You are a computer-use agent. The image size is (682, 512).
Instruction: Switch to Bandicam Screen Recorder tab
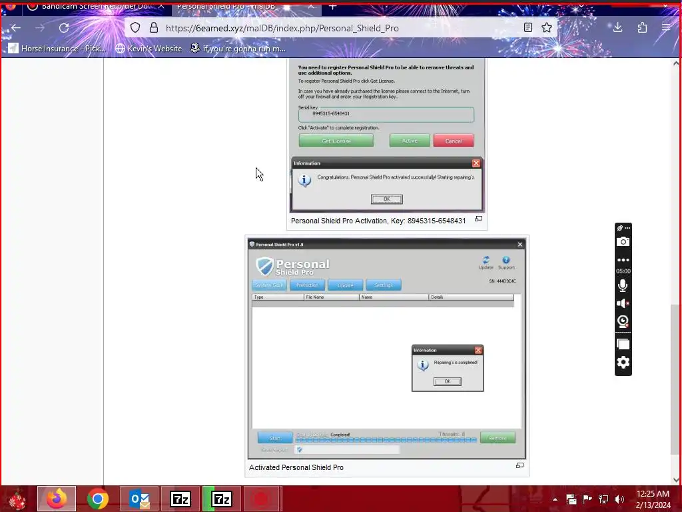95,7
